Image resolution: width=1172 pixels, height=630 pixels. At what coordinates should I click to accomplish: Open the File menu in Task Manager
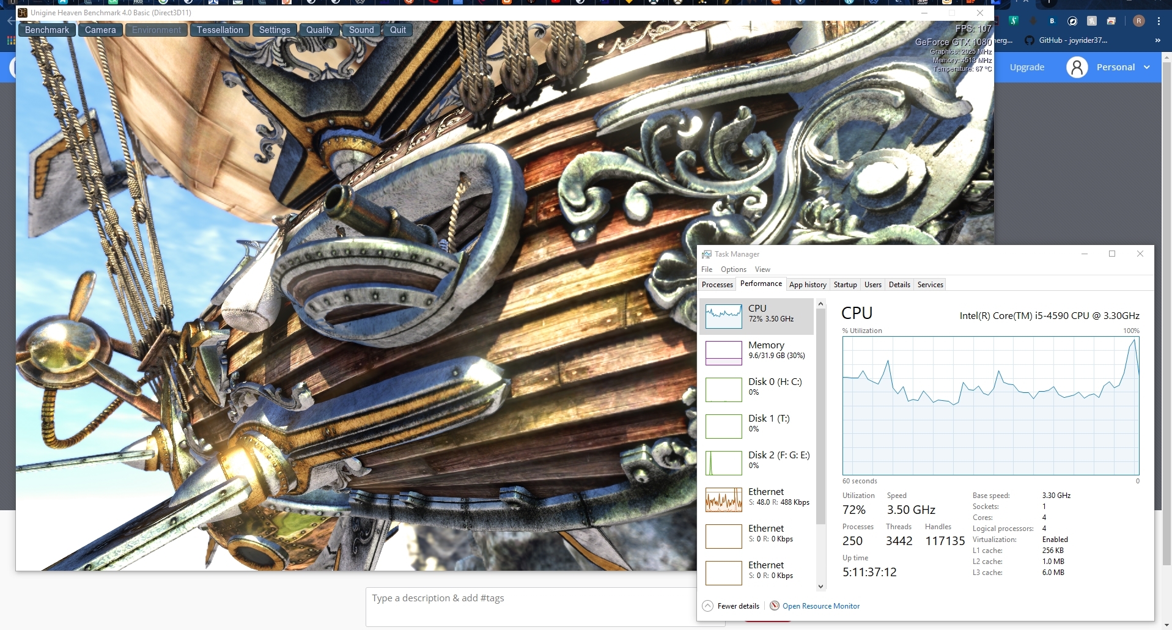[x=707, y=269]
